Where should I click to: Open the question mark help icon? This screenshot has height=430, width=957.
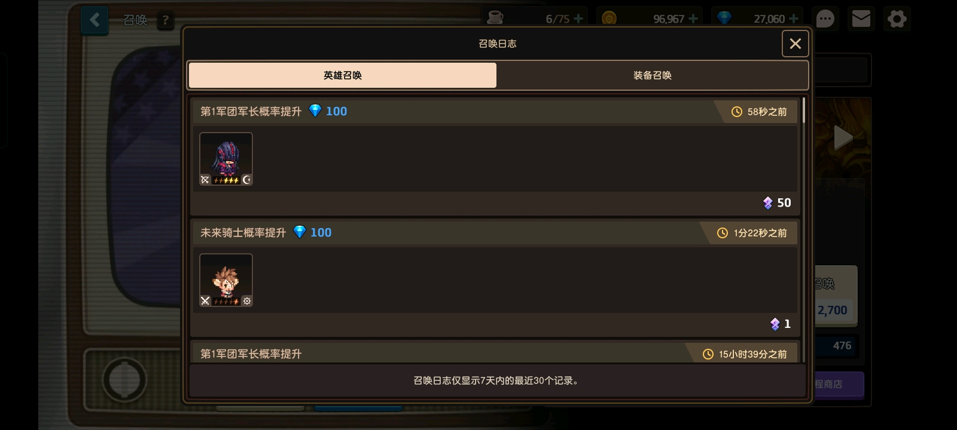165,21
